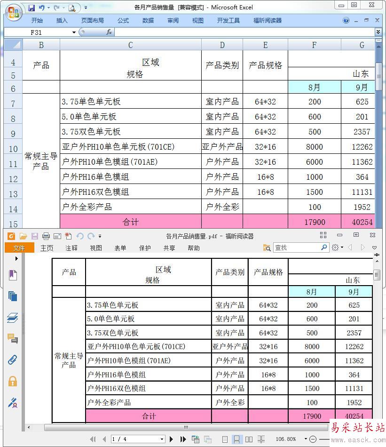This screenshot has width=386, height=447.
Task: Expand Foxit navigation panel arrow
Action: tap(16, 259)
